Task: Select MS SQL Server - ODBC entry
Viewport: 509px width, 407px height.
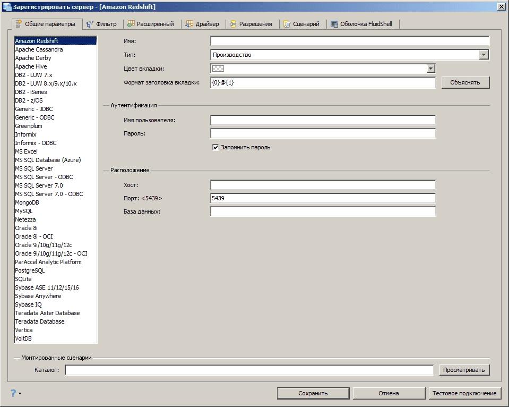Action: click(x=56, y=177)
